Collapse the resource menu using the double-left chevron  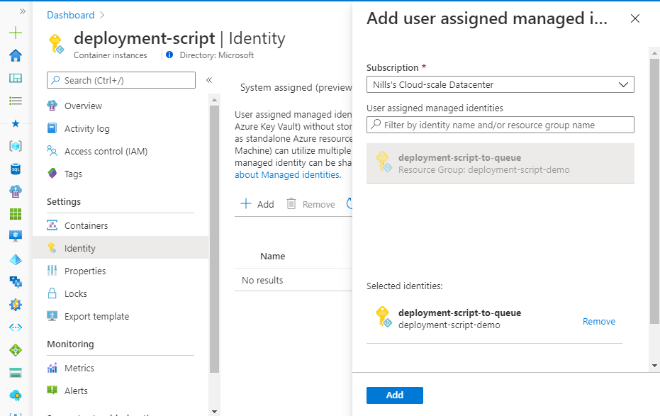[208, 80]
